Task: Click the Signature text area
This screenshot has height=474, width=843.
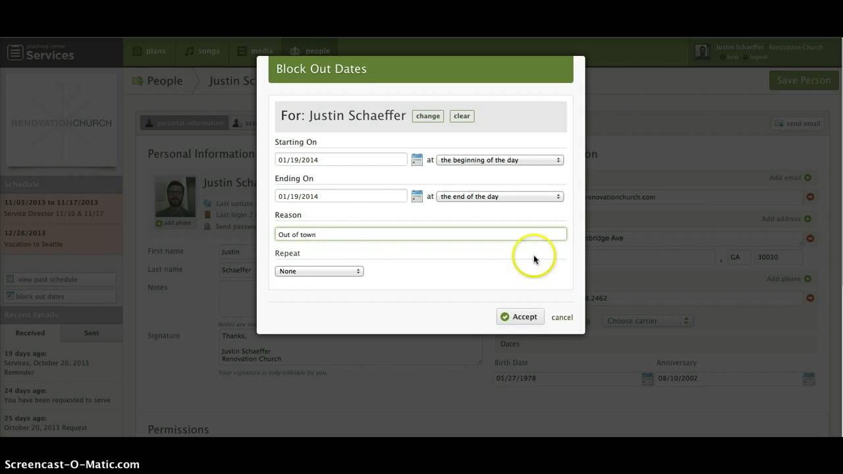Action: (350, 347)
